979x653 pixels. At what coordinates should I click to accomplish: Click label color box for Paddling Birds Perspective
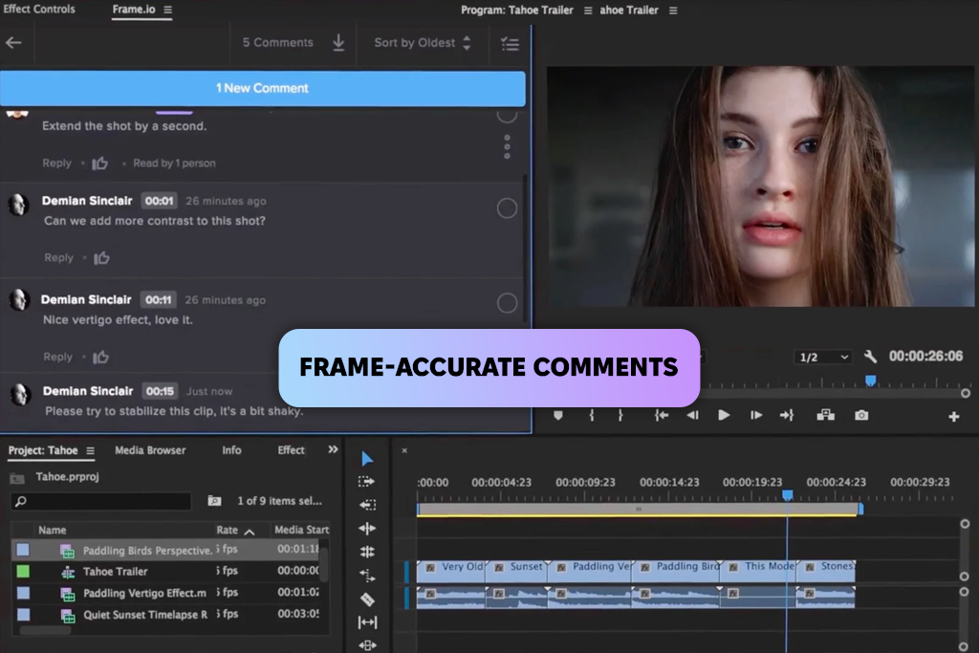pyautogui.click(x=23, y=550)
